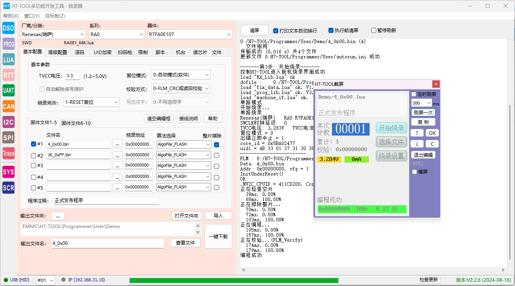
Task: Switch to the 固件文件6-10 tab
Action: click(x=76, y=123)
